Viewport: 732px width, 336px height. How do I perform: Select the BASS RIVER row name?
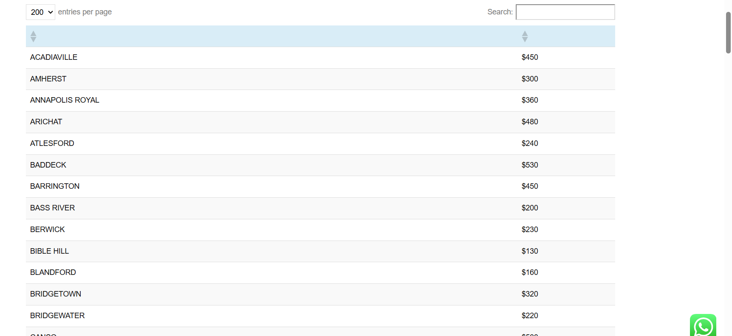52,208
